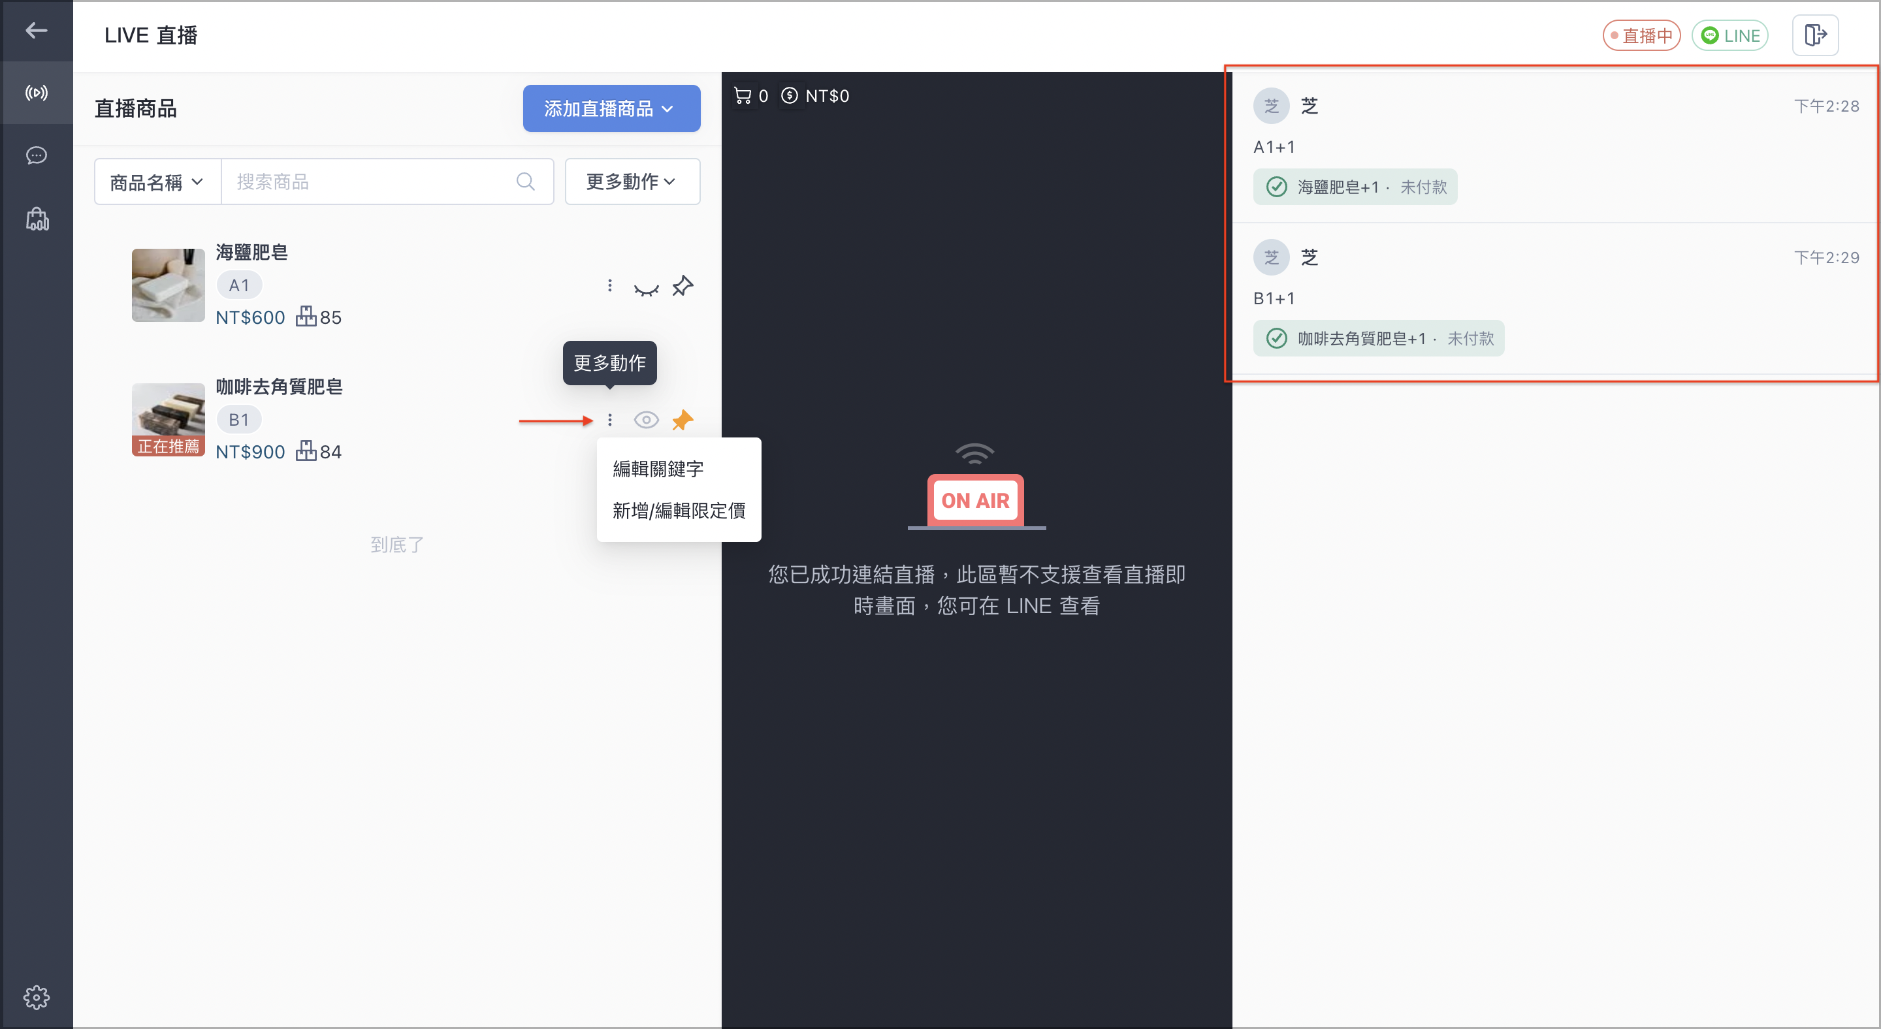Click the 咖啡去角質肥皂 product thumbnail
Image resolution: width=1881 pixels, height=1029 pixels.
point(168,420)
